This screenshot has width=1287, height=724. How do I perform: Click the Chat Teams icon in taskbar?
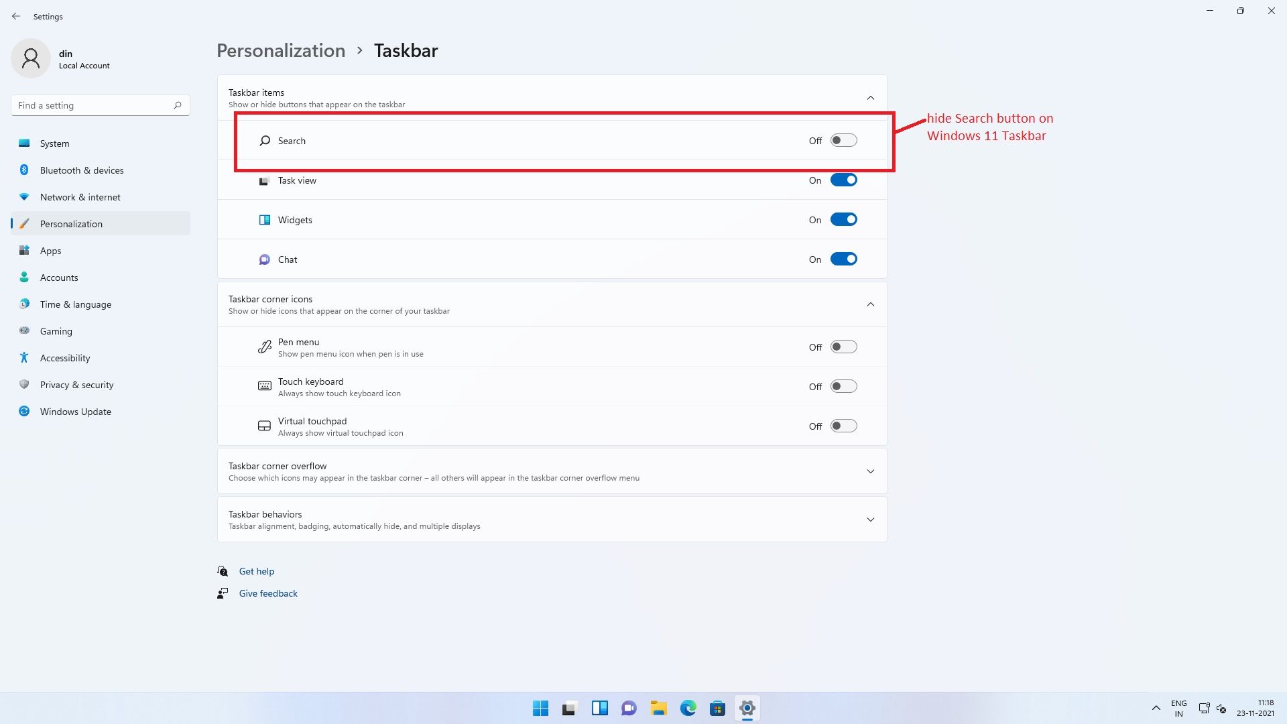[x=629, y=708]
